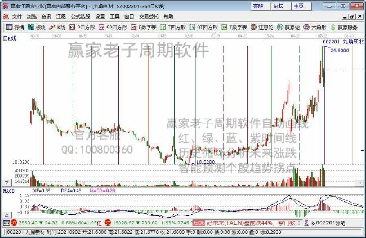Screen dimensions: 366x238
Task: Open the 六角形 hexagon tool
Action: (315, 28)
